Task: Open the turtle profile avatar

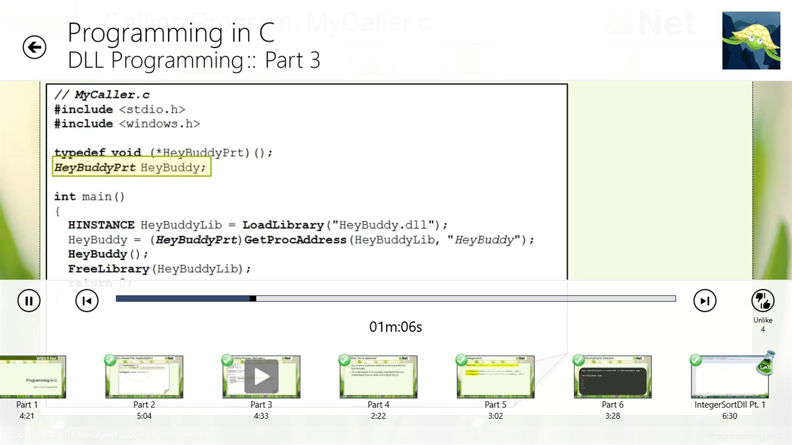Action: click(x=751, y=41)
